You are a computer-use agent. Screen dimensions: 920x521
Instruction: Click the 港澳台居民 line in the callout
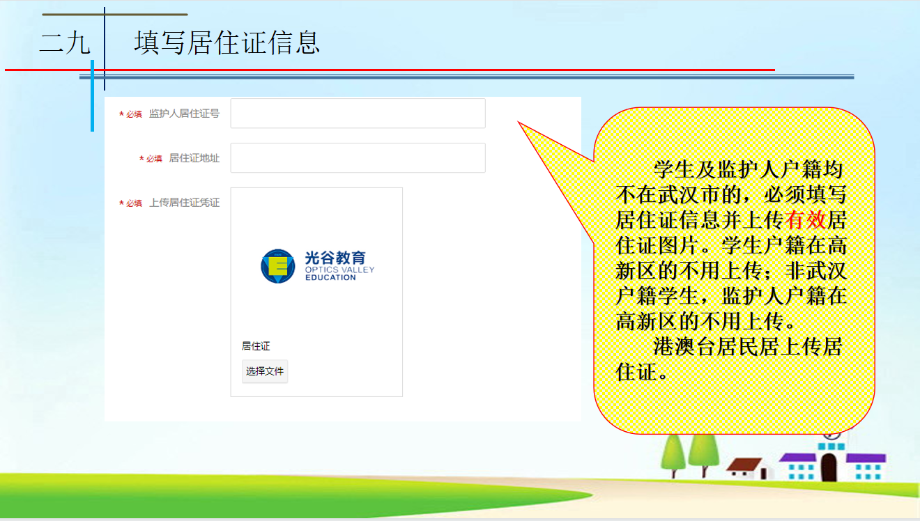coord(747,346)
